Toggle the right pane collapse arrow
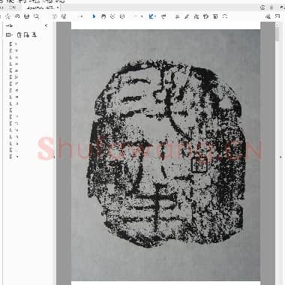285x285 pixels. click(x=280, y=157)
